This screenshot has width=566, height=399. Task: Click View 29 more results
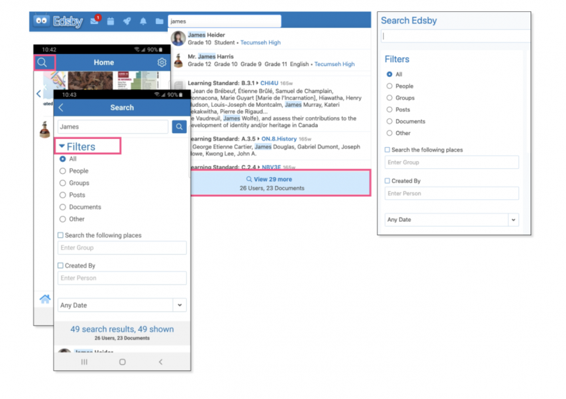tap(280, 183)
